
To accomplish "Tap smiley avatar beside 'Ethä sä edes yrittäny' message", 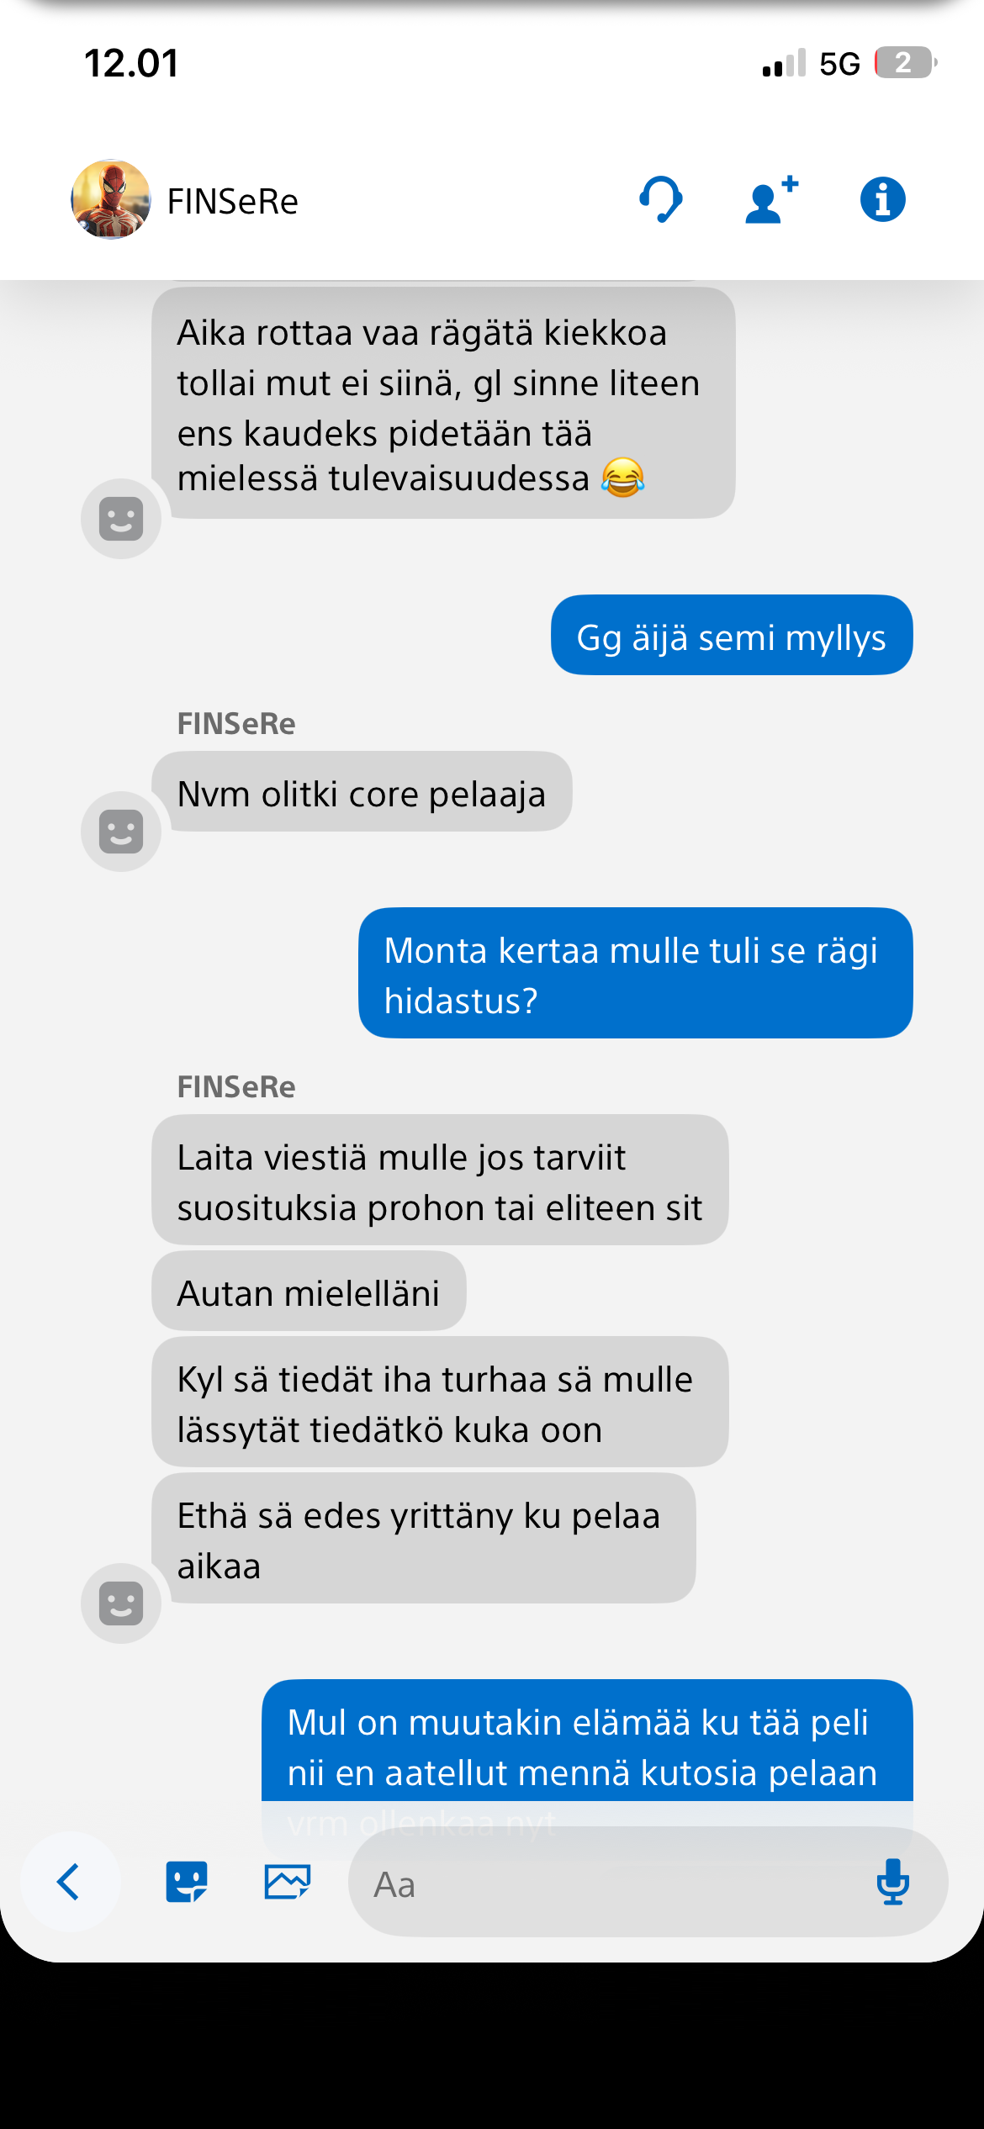I will tap(121, 1603).
